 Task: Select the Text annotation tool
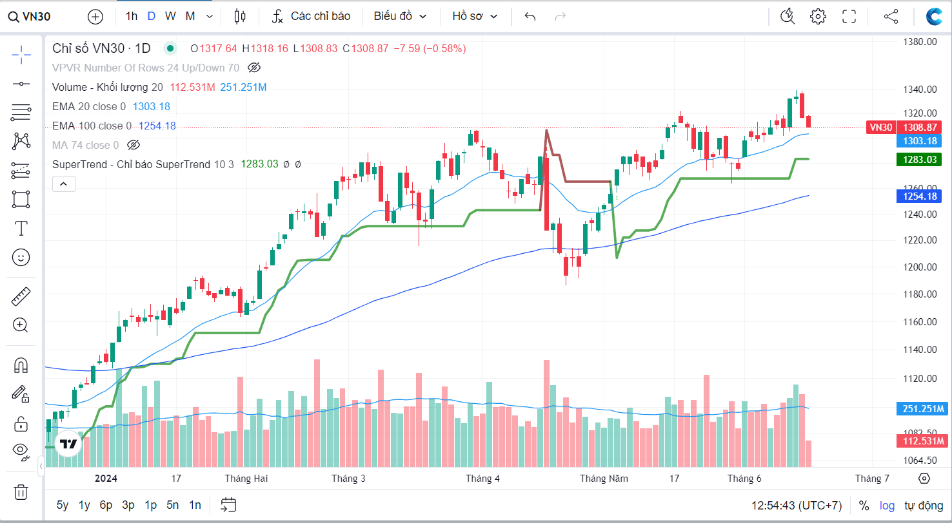pyautogui.click(x=21, y=228)
